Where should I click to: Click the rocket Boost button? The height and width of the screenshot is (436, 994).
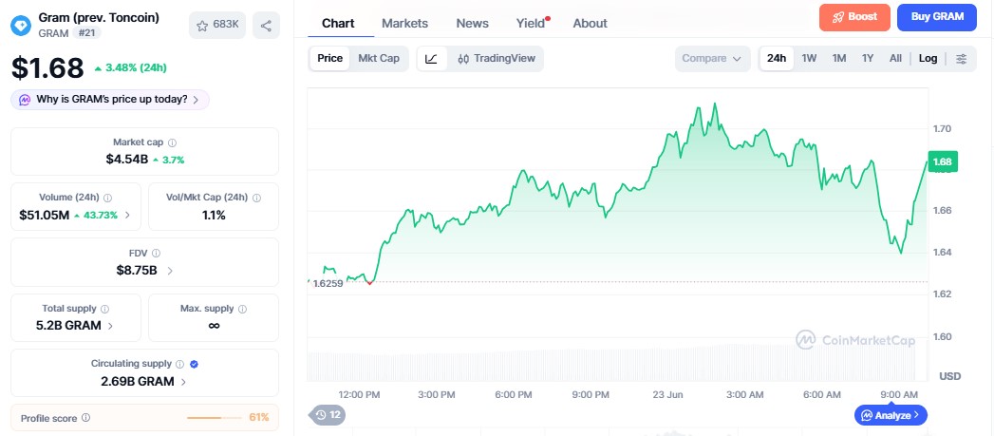coord(854,17)
